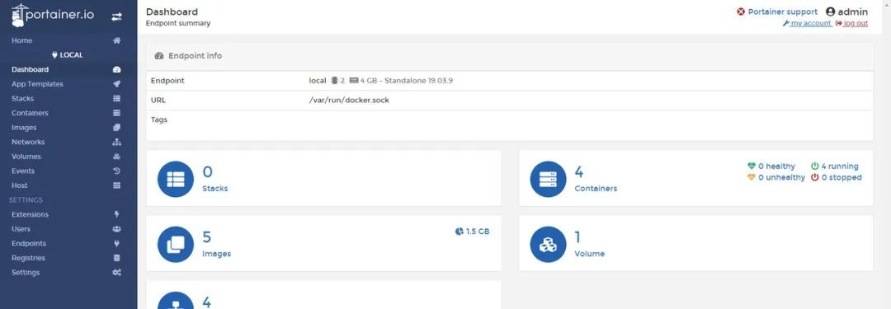This screenshot has height=309, width=891.
Task: Click the '0 stopped' container status
Action: 836,177
